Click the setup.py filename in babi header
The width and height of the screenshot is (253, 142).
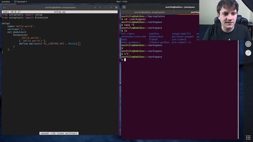pos(60,12)
